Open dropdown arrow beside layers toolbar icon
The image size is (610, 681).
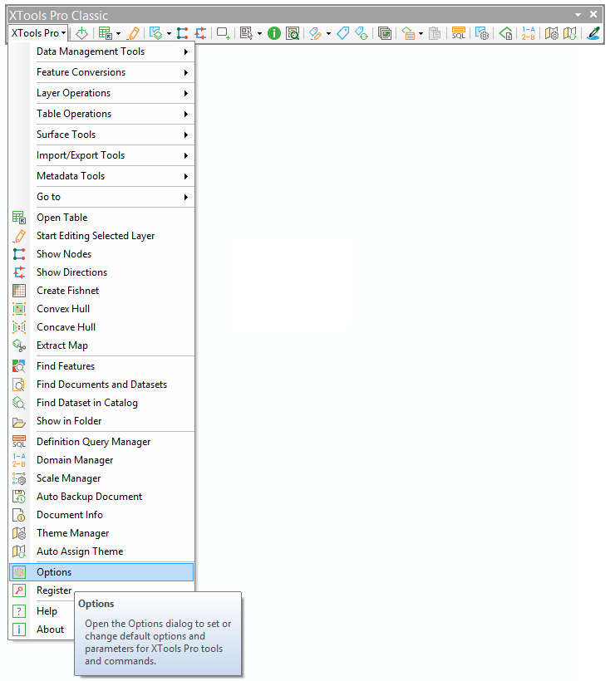tap(169, 33)
